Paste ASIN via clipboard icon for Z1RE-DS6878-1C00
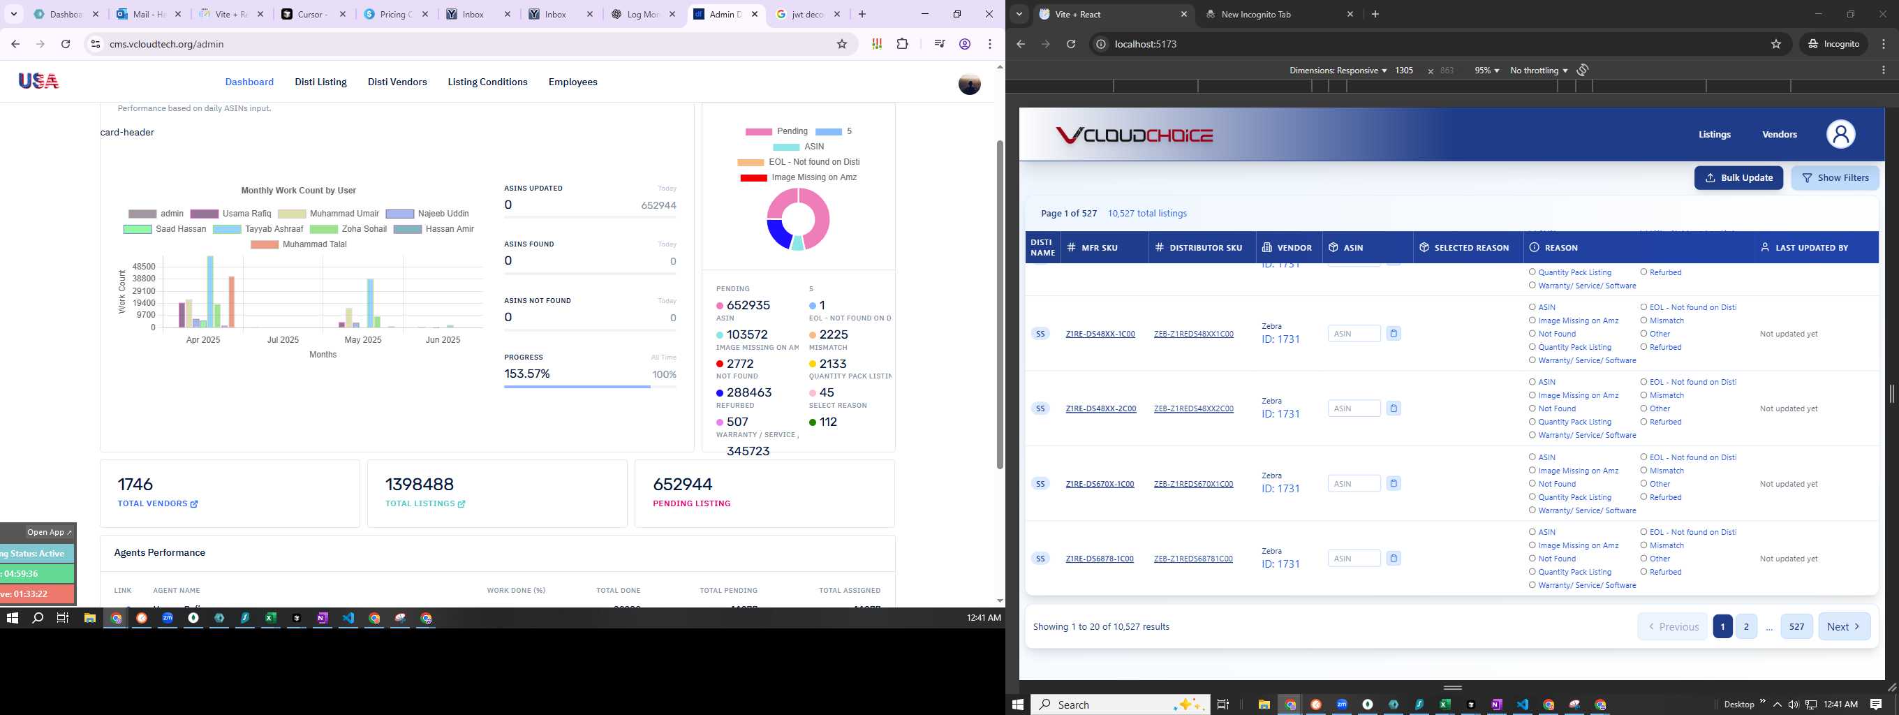The image size is (1899, 715). coord(1394,559)
